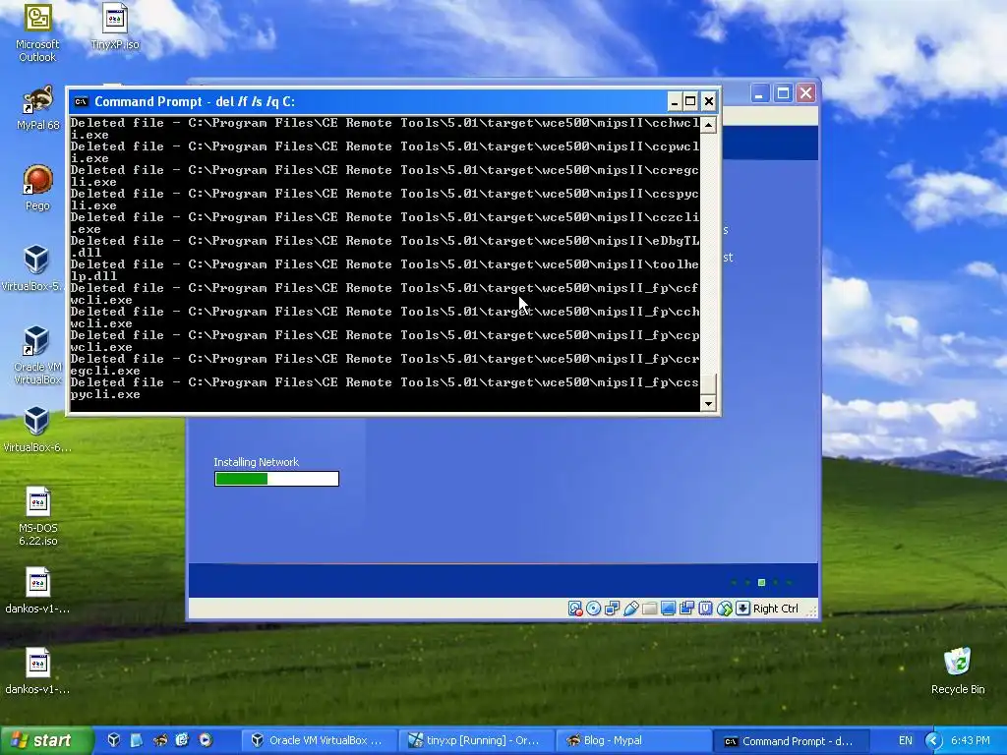Screen dimensions: 1007x755
Task: Click VirtualBox USB devices indicator icon
Action: tap(630, 609)
